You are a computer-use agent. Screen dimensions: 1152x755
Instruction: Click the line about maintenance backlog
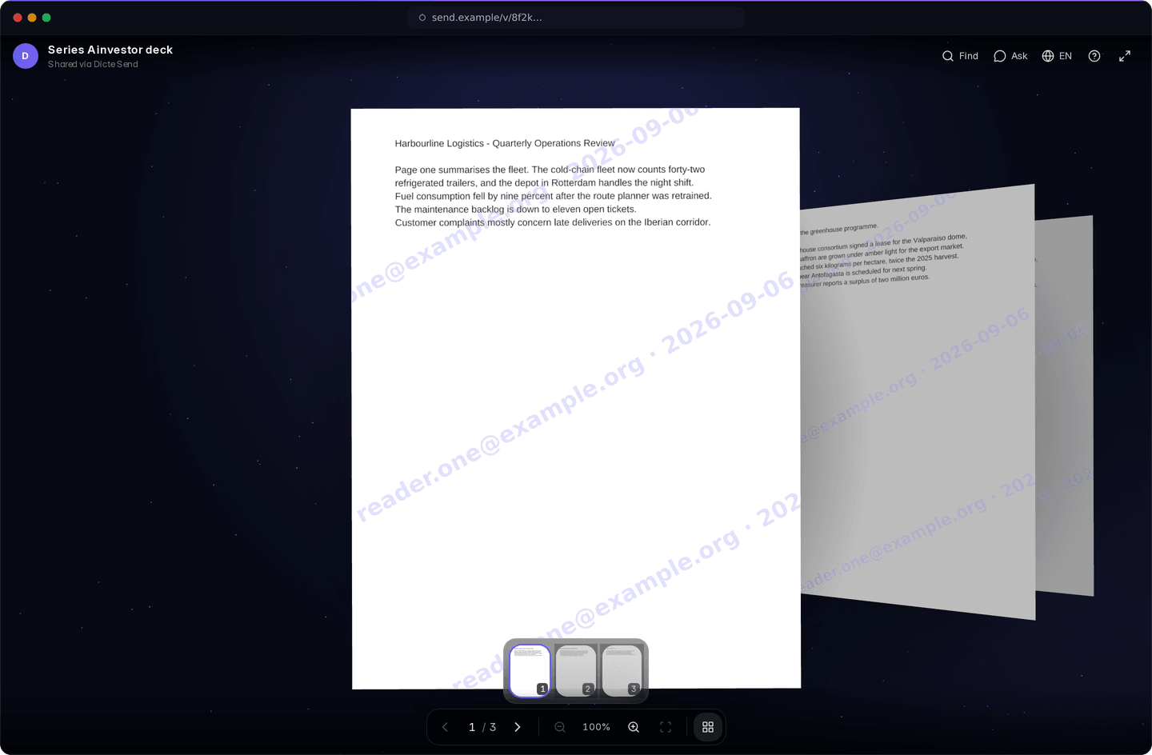click(x=515, y=210)
